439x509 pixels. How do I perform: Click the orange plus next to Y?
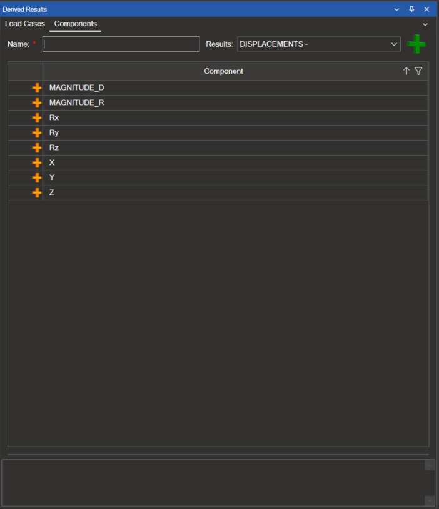coord(37,178)
